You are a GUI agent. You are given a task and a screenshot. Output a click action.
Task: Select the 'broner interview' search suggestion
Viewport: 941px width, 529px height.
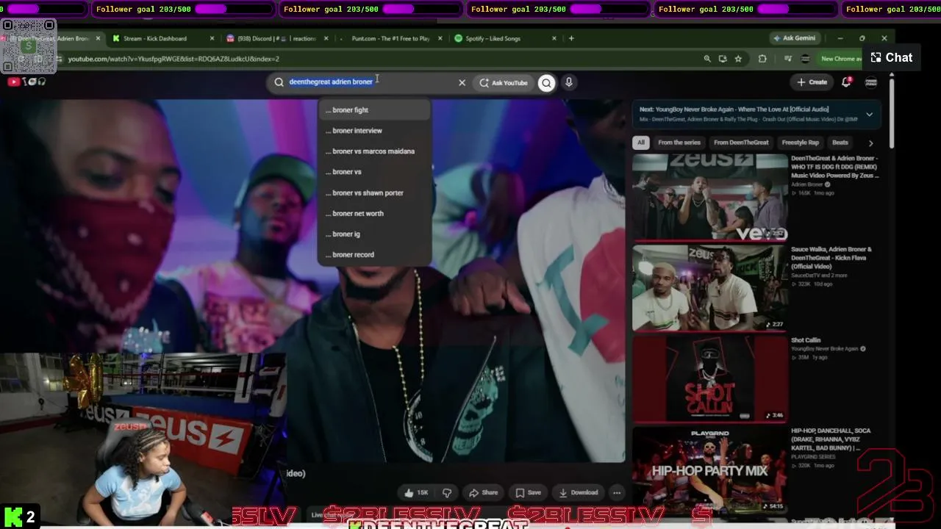coord(374,131)
